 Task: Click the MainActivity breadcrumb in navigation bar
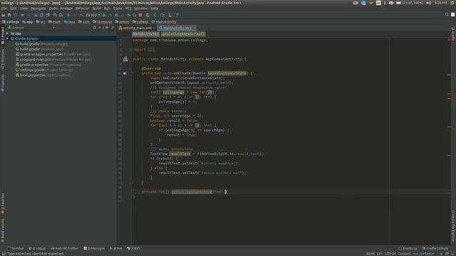point(164,22)
